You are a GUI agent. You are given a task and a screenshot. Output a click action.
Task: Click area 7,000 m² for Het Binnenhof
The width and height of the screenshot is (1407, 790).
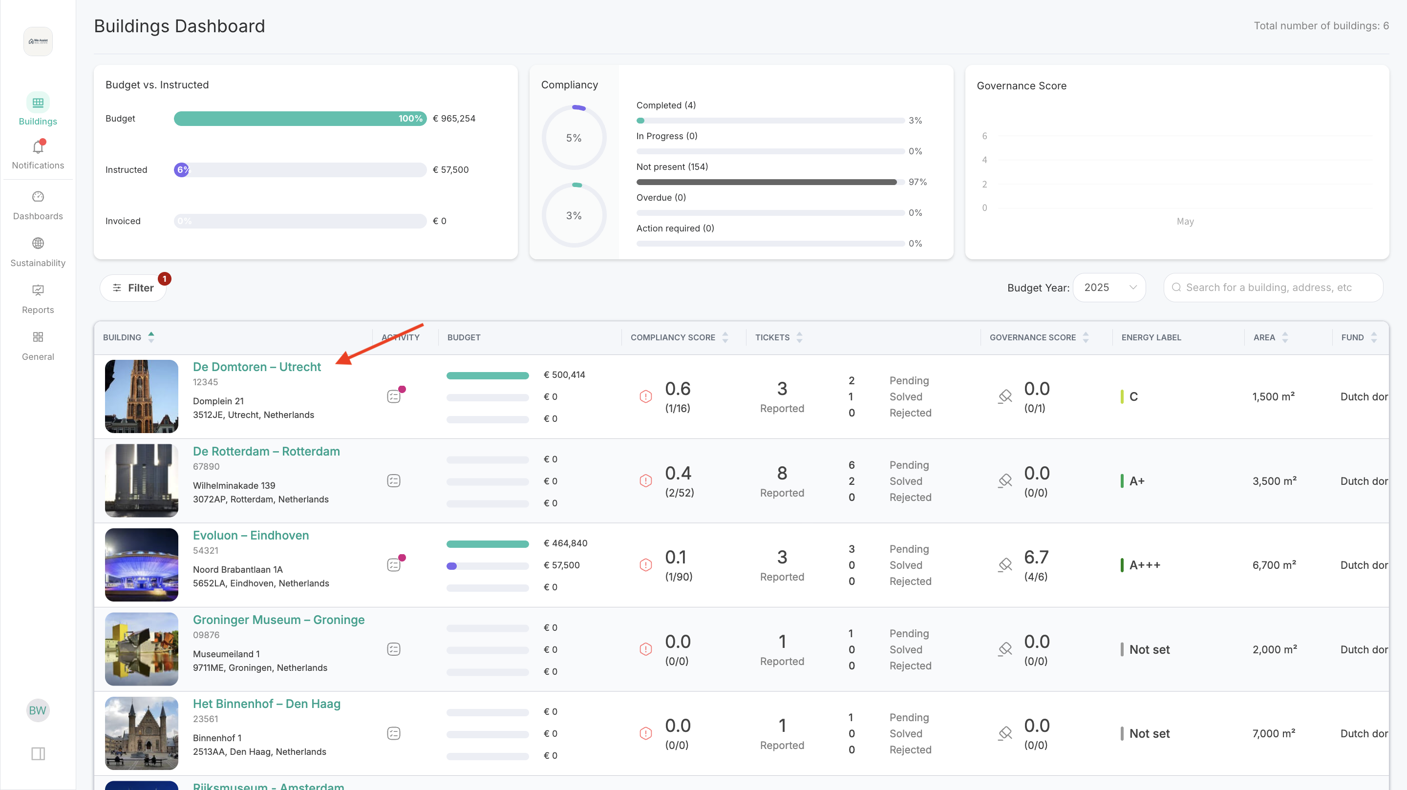point(1274,734)
